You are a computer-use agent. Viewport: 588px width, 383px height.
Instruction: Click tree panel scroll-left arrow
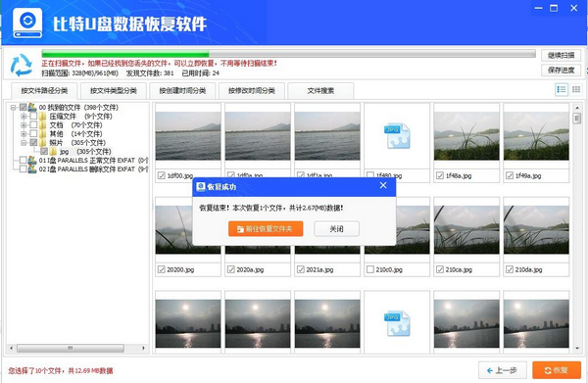11,349
